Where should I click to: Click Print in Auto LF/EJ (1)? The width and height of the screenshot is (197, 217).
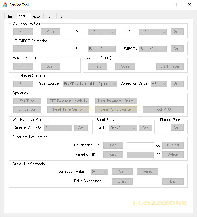pyautogui.click(x=23, y=66)
